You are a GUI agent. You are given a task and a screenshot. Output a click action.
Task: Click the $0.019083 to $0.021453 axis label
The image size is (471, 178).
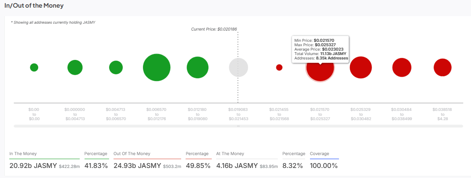point(238,114)
